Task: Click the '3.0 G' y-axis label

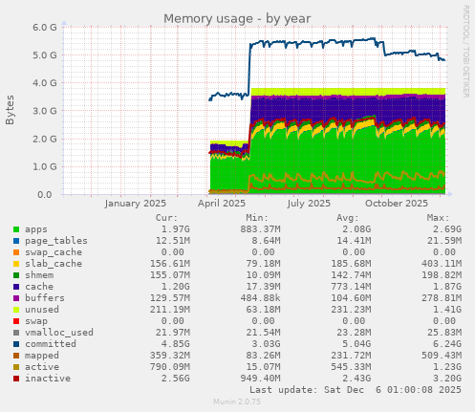Action: tap(45, 111)
